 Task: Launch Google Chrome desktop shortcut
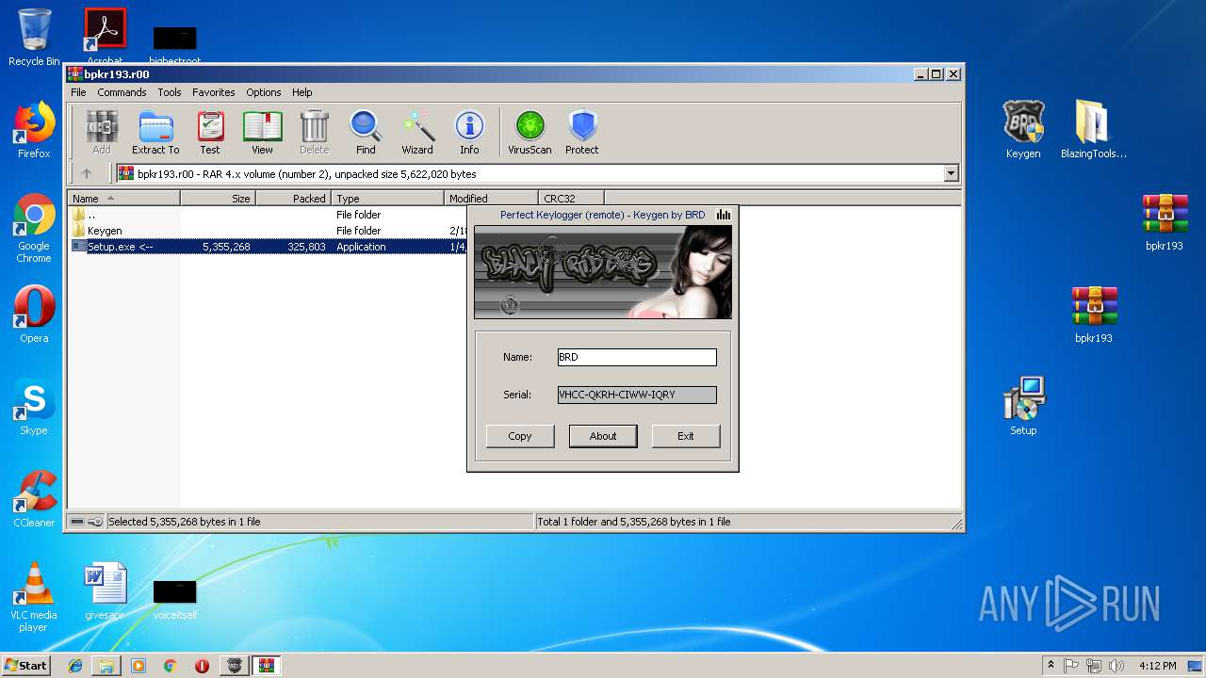tap(34, 229)
